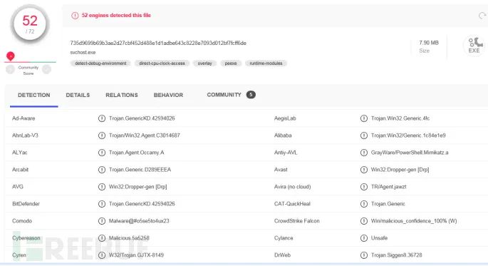The width and height of the screenshot is (488, 266).
Task: Click Win32:Dropper-gen [Drp] in AVG row
Action: 138,187
